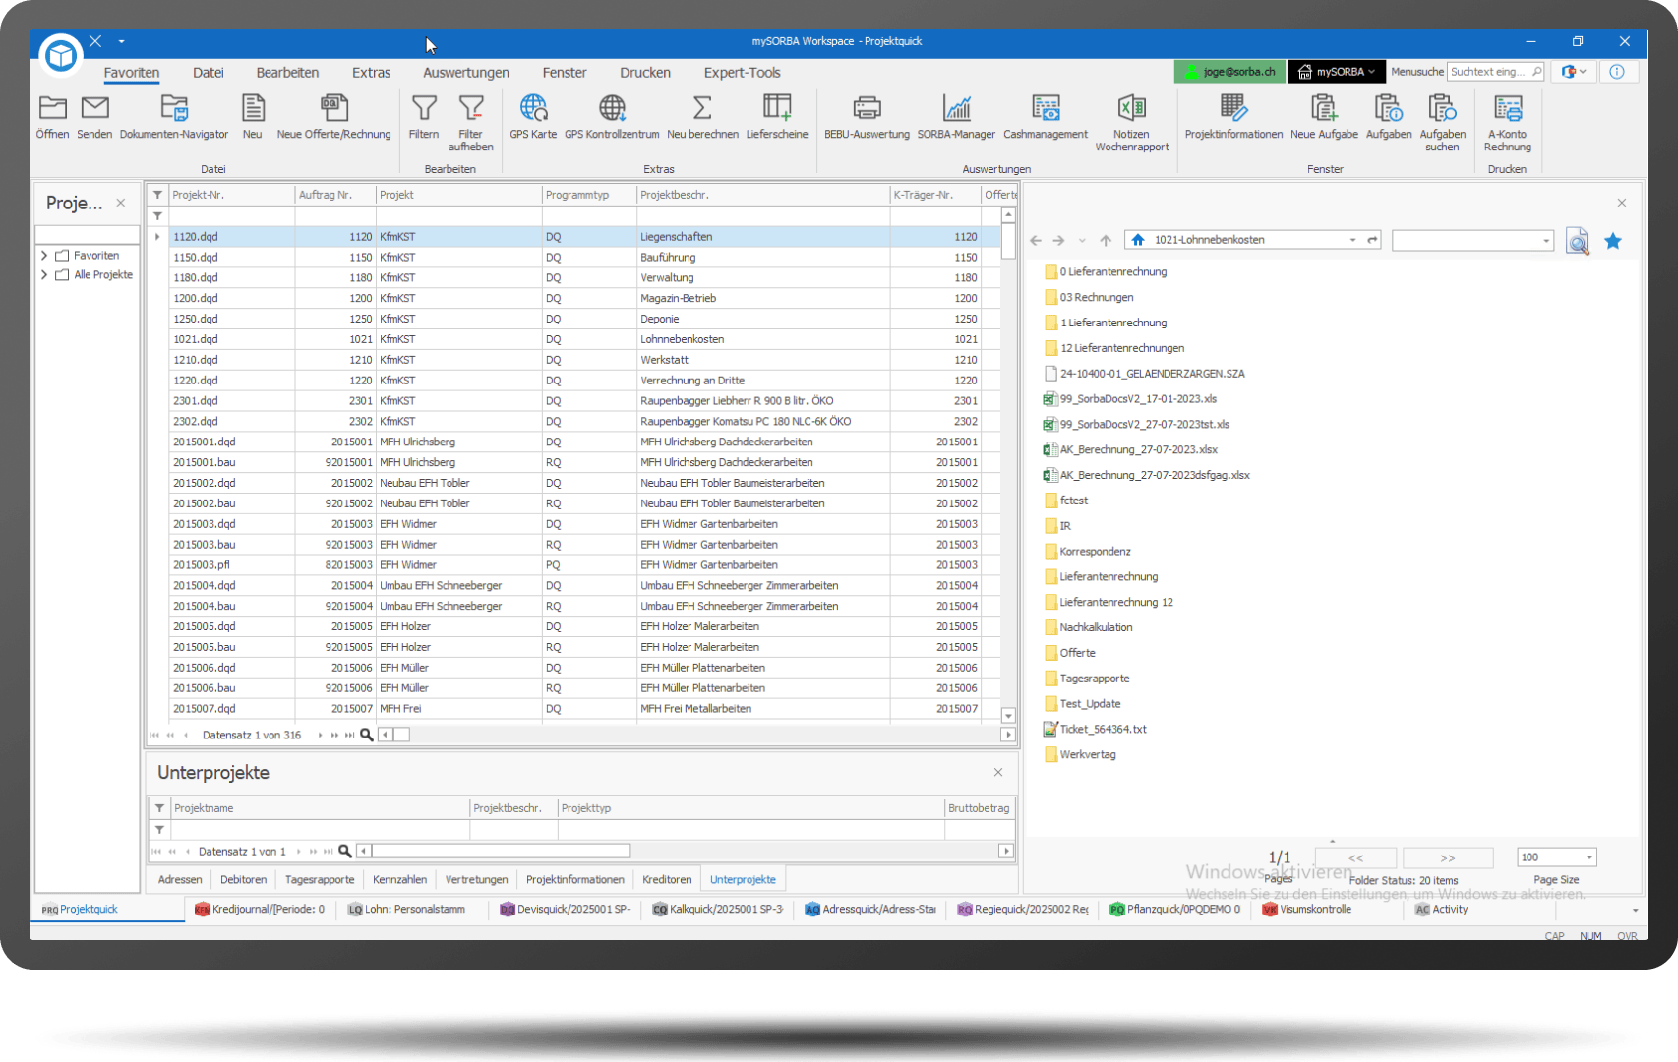Open the page size 100 dropdown
Screen dimensions: 1678x1062
[x=1588, y=857]
